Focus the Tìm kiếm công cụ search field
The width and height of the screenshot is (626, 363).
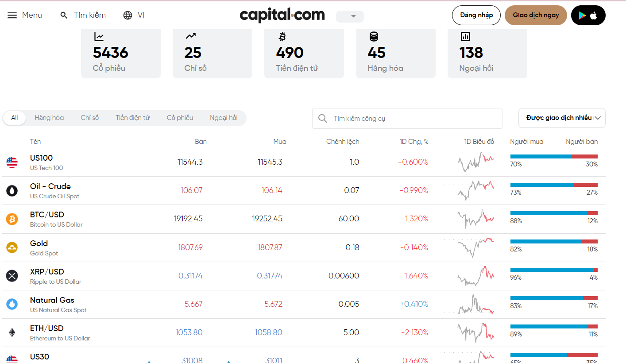tap(407, 119)
